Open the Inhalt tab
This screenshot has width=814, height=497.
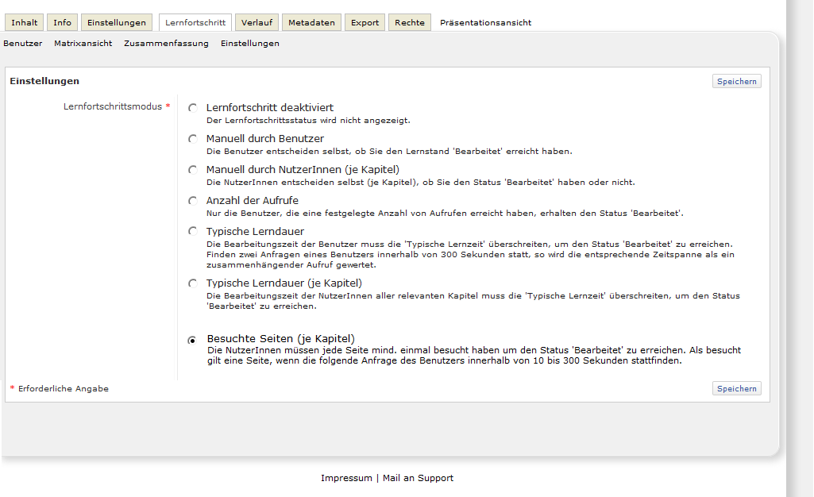pyautogui.click(x=24, y=23)
